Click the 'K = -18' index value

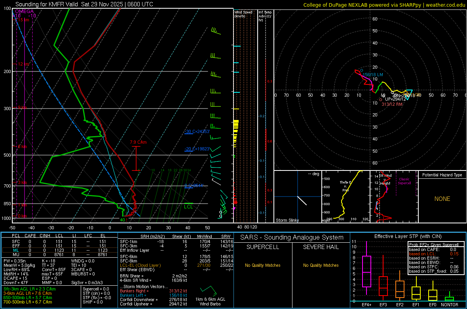pos(49,261)
